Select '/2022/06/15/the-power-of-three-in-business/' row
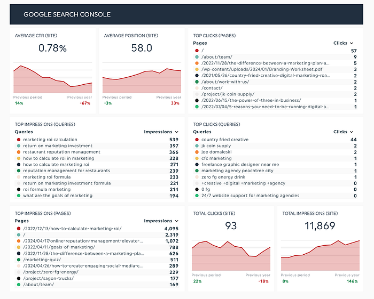Screen dimensions: 374x299 (276, 100)
